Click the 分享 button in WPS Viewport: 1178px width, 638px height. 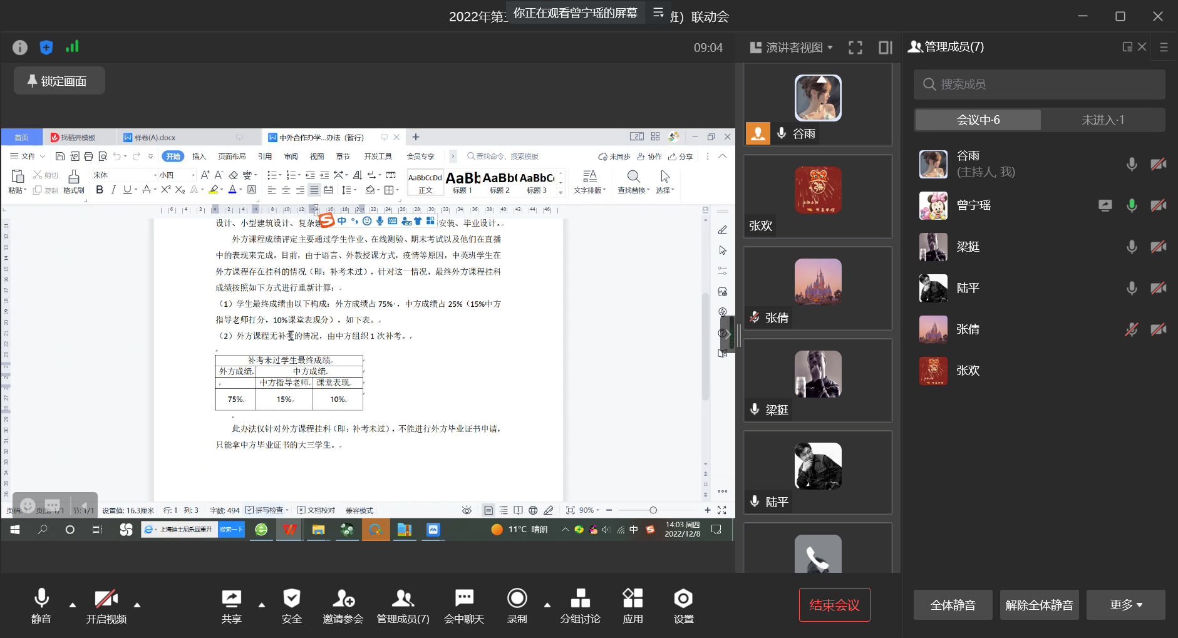tap(681, 157)
